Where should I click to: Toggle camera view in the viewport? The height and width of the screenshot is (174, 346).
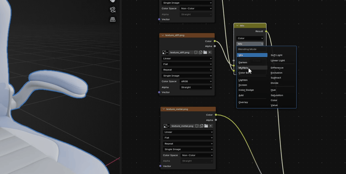click(113, 10)
